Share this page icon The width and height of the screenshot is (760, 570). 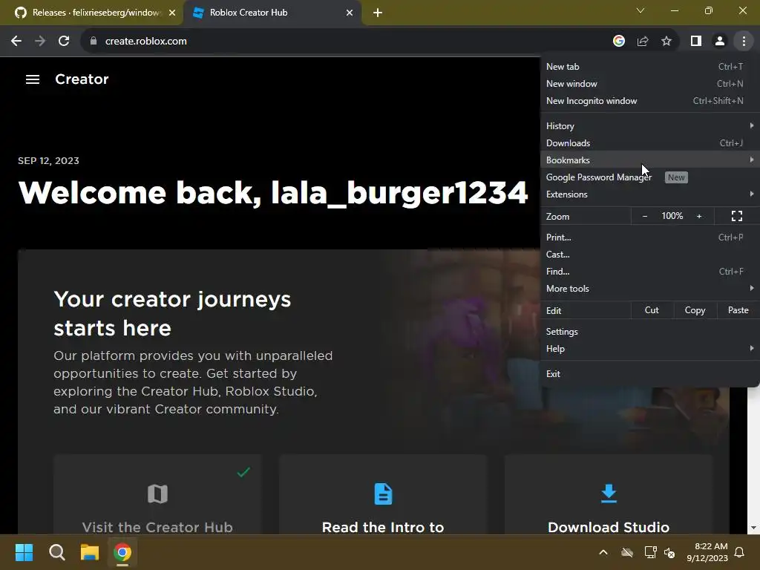(643, 42)
